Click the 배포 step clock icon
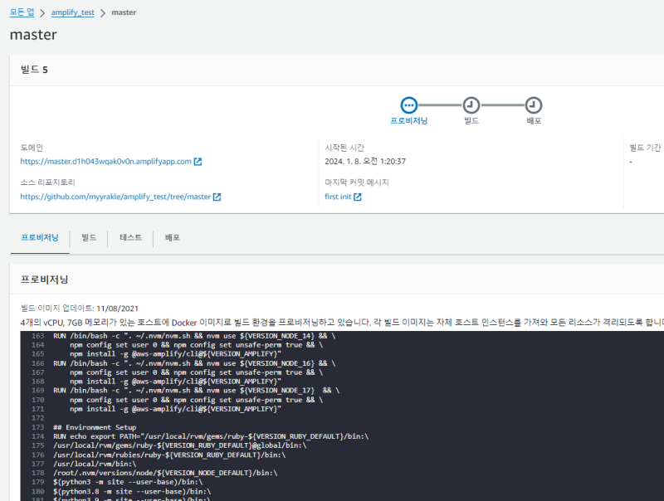 (x=534, y=105)
